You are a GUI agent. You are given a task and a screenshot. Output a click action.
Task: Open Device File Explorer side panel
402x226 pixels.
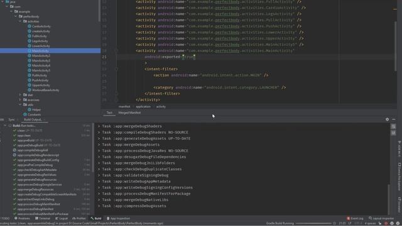tap(399, 177)
